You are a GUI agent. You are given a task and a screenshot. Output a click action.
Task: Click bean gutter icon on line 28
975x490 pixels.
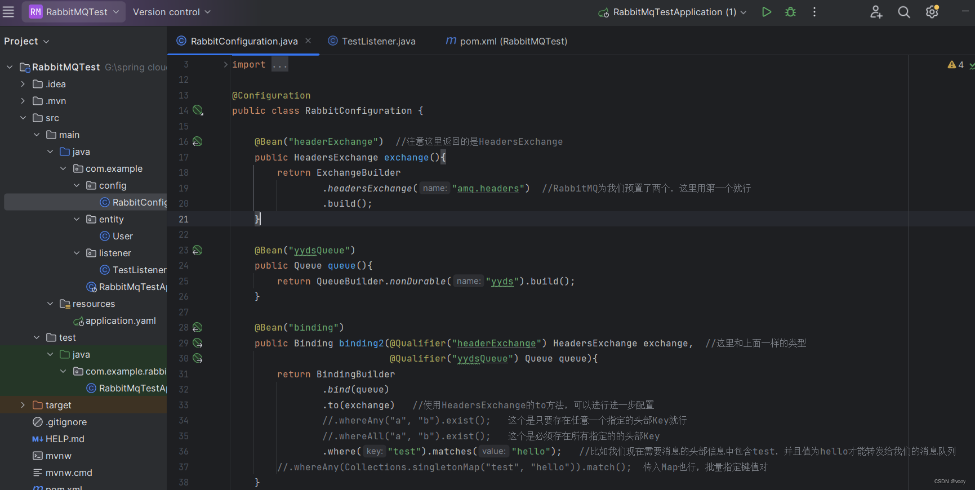click(x=198, y=327)
